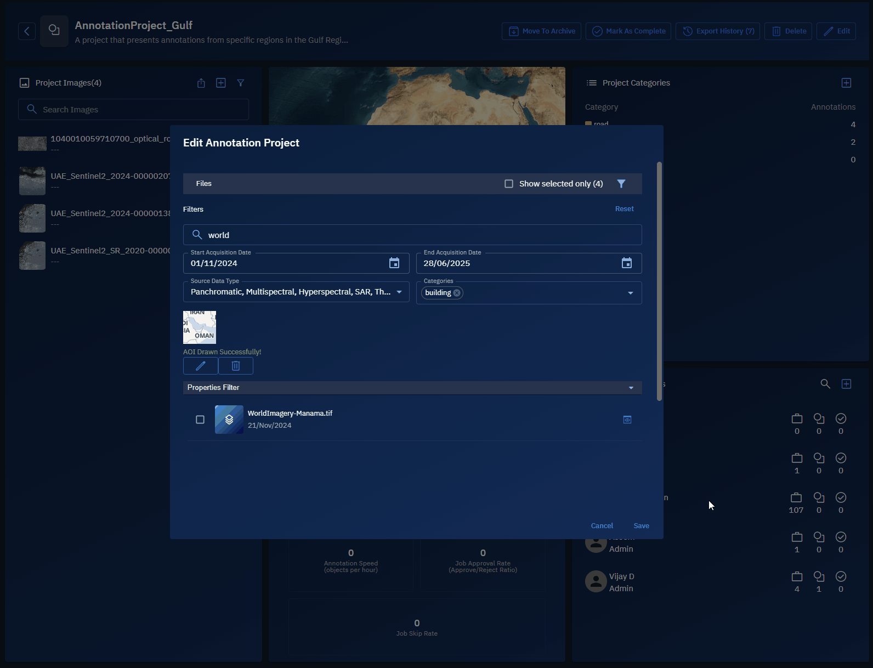Select the WorldImagery-Manama.tif file checkbox
Screen dimensions: 873x668
tap(200, 420)
